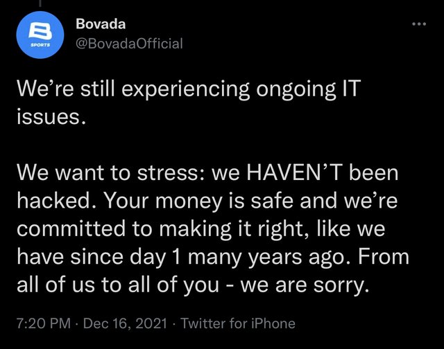Image resolution: width=444 pixels, height=349 pixels.
Task: Click the phrase 'we are sorry'
Action: click(x=305, y=285)
